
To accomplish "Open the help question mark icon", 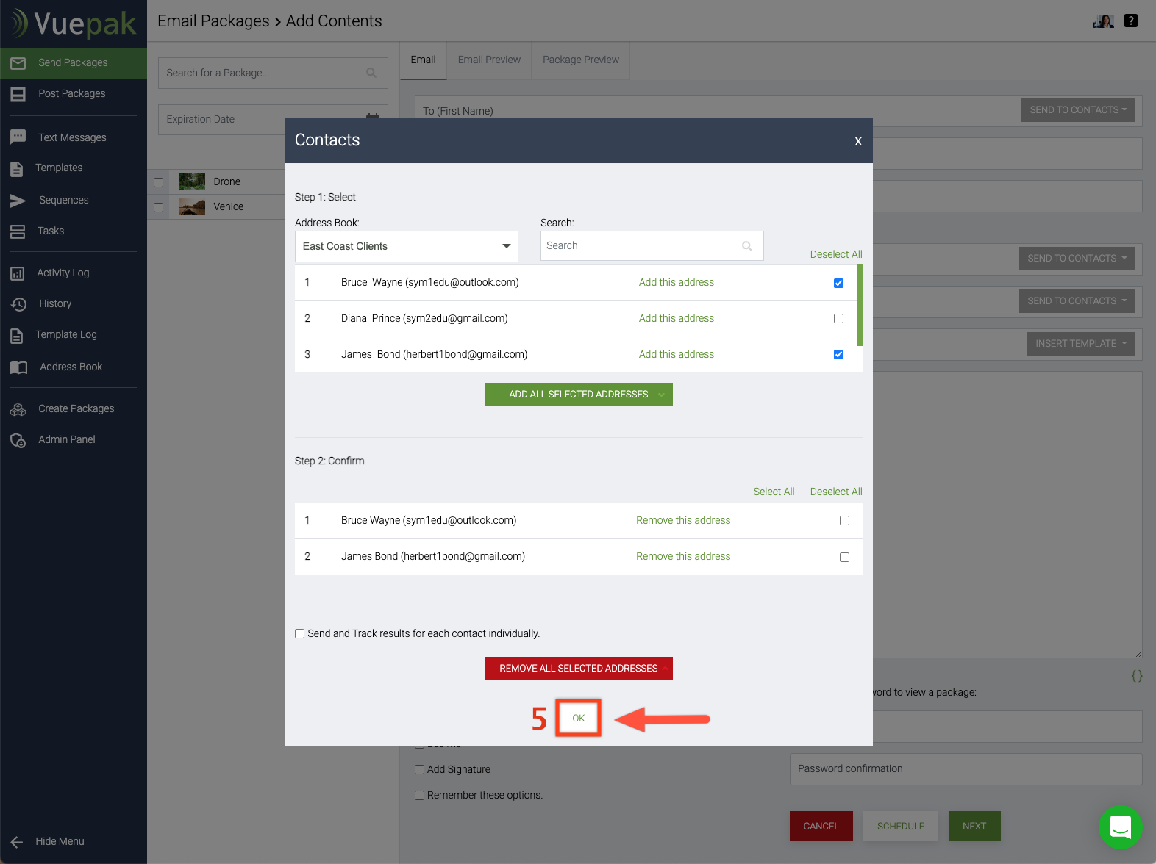I will 1131,21.
